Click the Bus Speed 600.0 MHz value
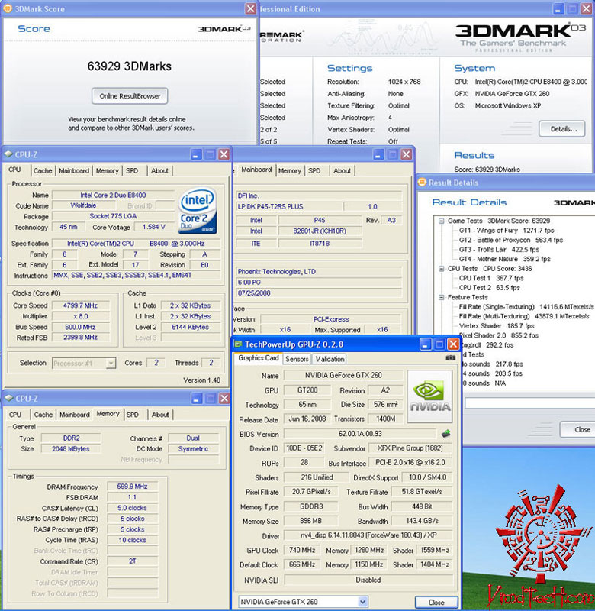 tap(81, 327)
